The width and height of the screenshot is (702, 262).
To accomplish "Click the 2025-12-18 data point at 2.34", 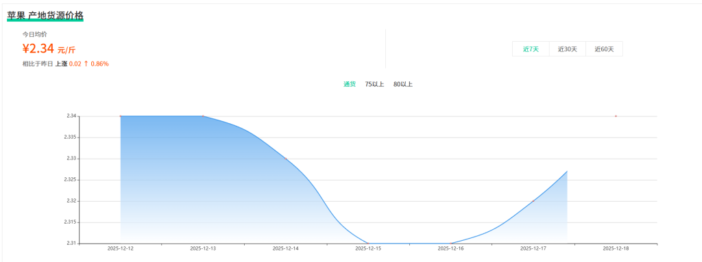I will tap(616, 116).
